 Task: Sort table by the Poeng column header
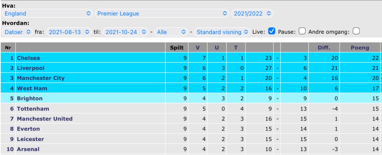(360, 48)
